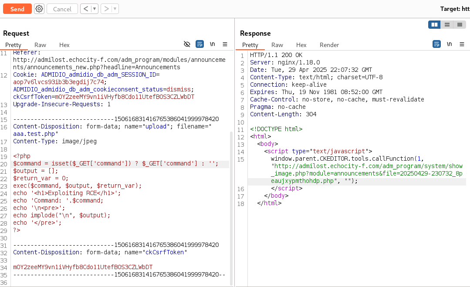
Task: Click the closing ?> PHP tag line
Action: pos(17,230)
